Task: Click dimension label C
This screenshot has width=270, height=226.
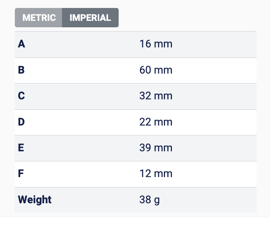Action: (21, 96)
